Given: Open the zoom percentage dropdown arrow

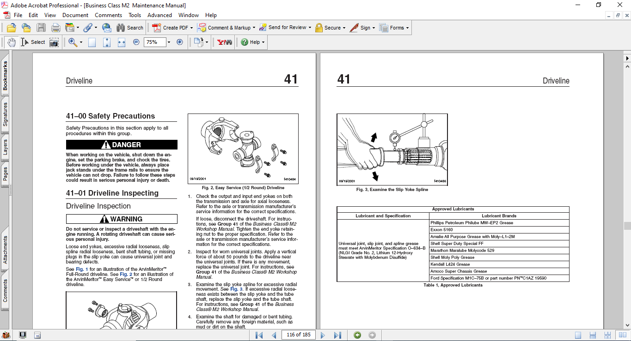Looking at the screenshot, I should tap(169, 42).
